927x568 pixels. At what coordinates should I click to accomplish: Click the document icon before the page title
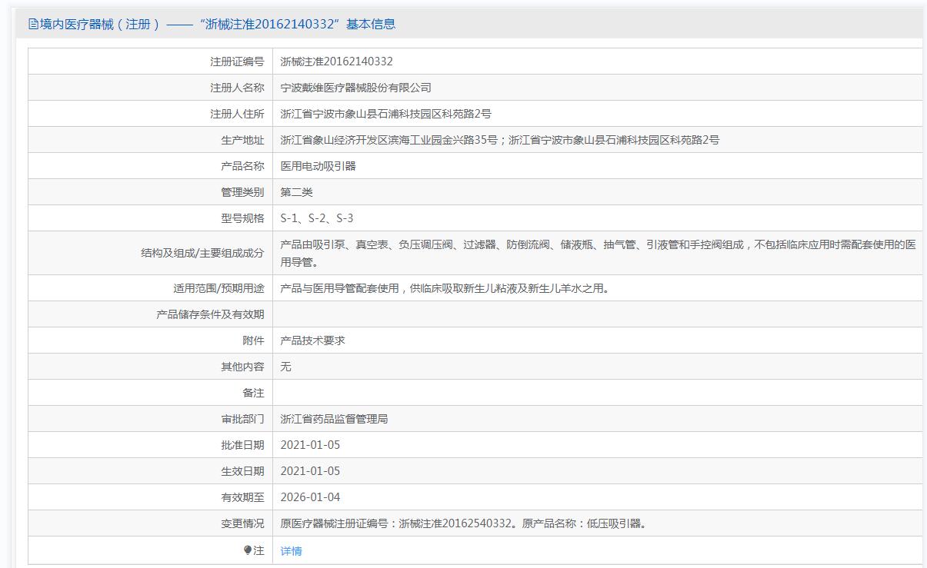[33, 24]
